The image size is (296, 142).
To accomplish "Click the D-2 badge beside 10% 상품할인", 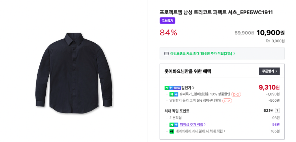I will (236, 94).
